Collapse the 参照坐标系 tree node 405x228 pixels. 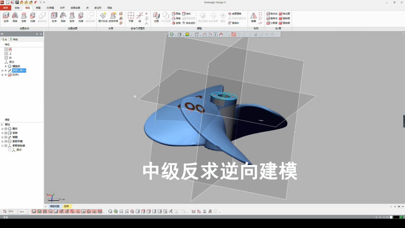click(2, 146)
